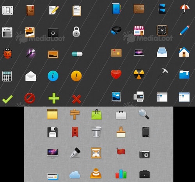Select the red prohibited circle icon

pyautogui.click(x=30, y=98)
